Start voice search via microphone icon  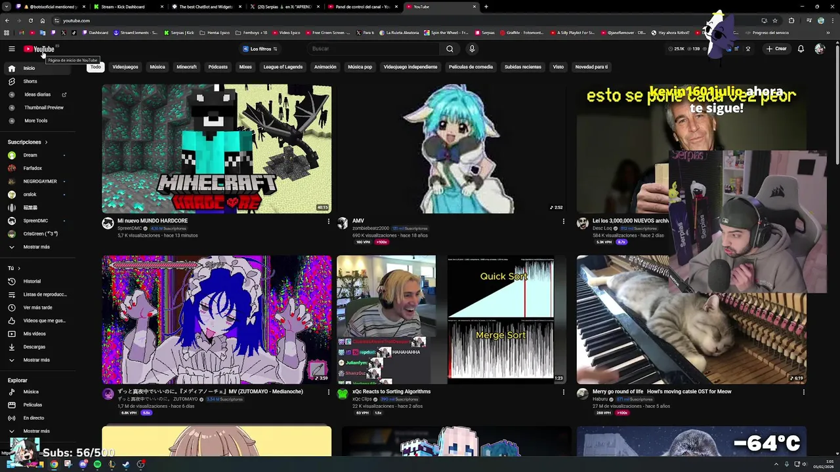point(471,49)
